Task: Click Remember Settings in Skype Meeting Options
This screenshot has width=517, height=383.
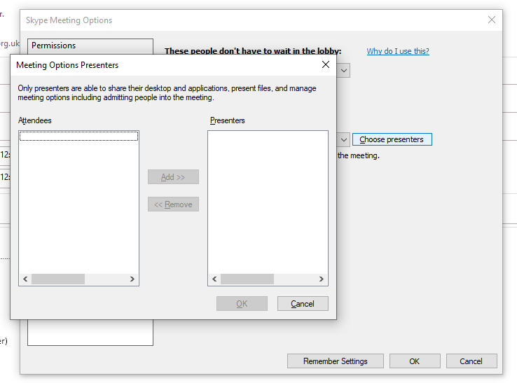Action: (x=336, y=361)
